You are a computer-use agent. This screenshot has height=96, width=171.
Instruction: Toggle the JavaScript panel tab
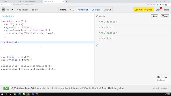click(83, 10)
